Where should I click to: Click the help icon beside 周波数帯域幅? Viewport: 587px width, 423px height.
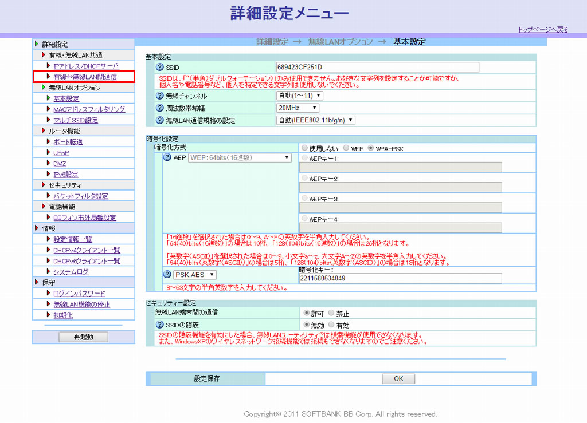click(161, 108)
